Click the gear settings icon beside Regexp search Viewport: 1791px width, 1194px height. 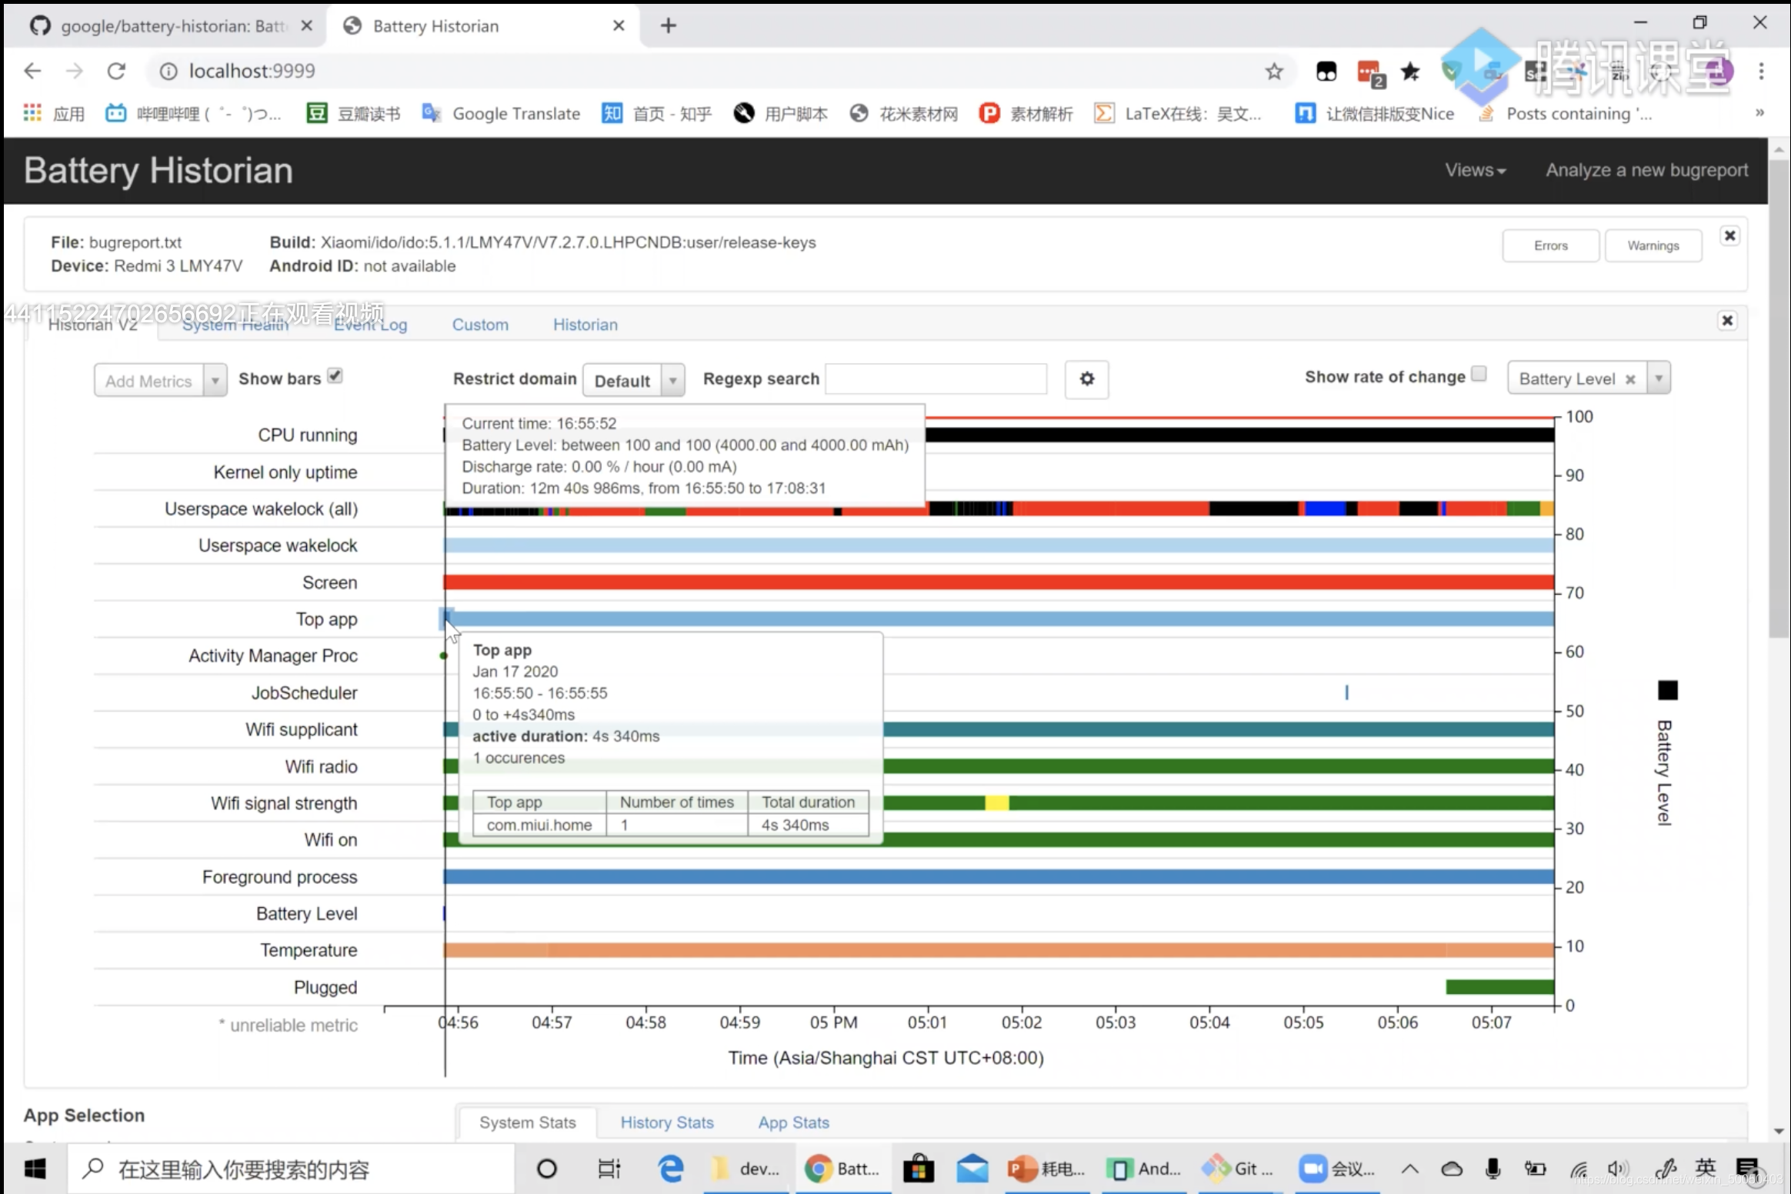[x=1086, y=379]
